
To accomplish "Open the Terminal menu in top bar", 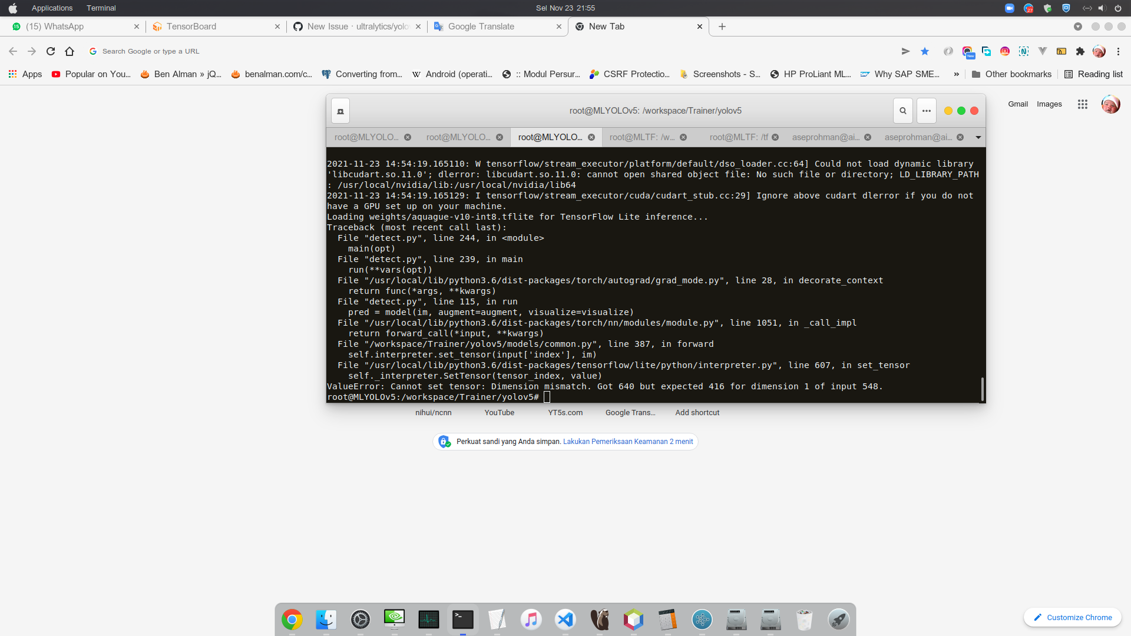I will click(x=101, y=8).
